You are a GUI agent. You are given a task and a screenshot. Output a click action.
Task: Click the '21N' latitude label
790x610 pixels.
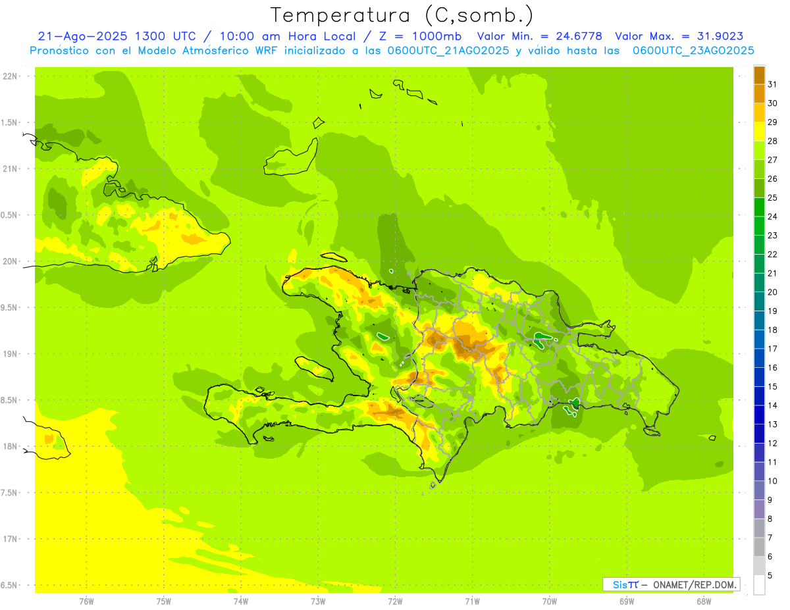pos(11,168)
